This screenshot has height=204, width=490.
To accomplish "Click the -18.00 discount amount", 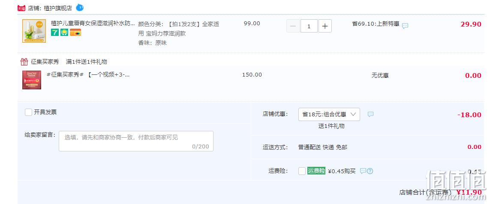I will (x=469, y=115).
